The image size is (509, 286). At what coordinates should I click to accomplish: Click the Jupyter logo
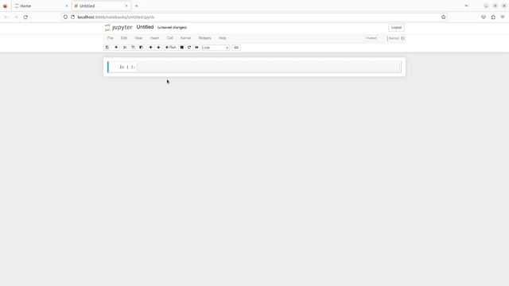tap(119, 28)
